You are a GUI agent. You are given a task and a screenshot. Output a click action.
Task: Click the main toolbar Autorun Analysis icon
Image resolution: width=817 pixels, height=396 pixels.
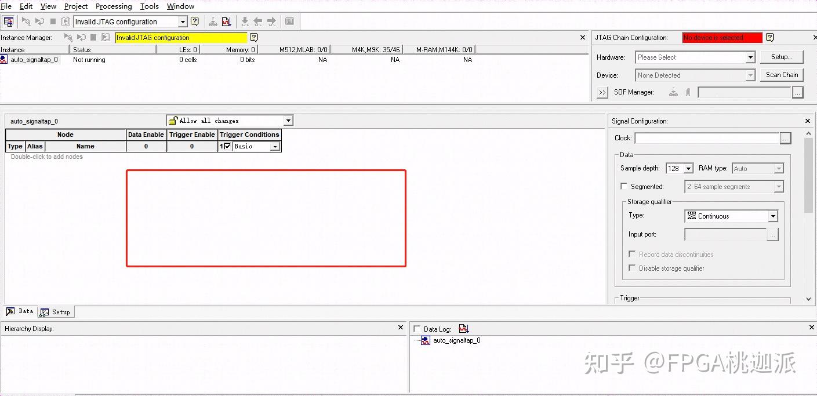pos(39,22)
